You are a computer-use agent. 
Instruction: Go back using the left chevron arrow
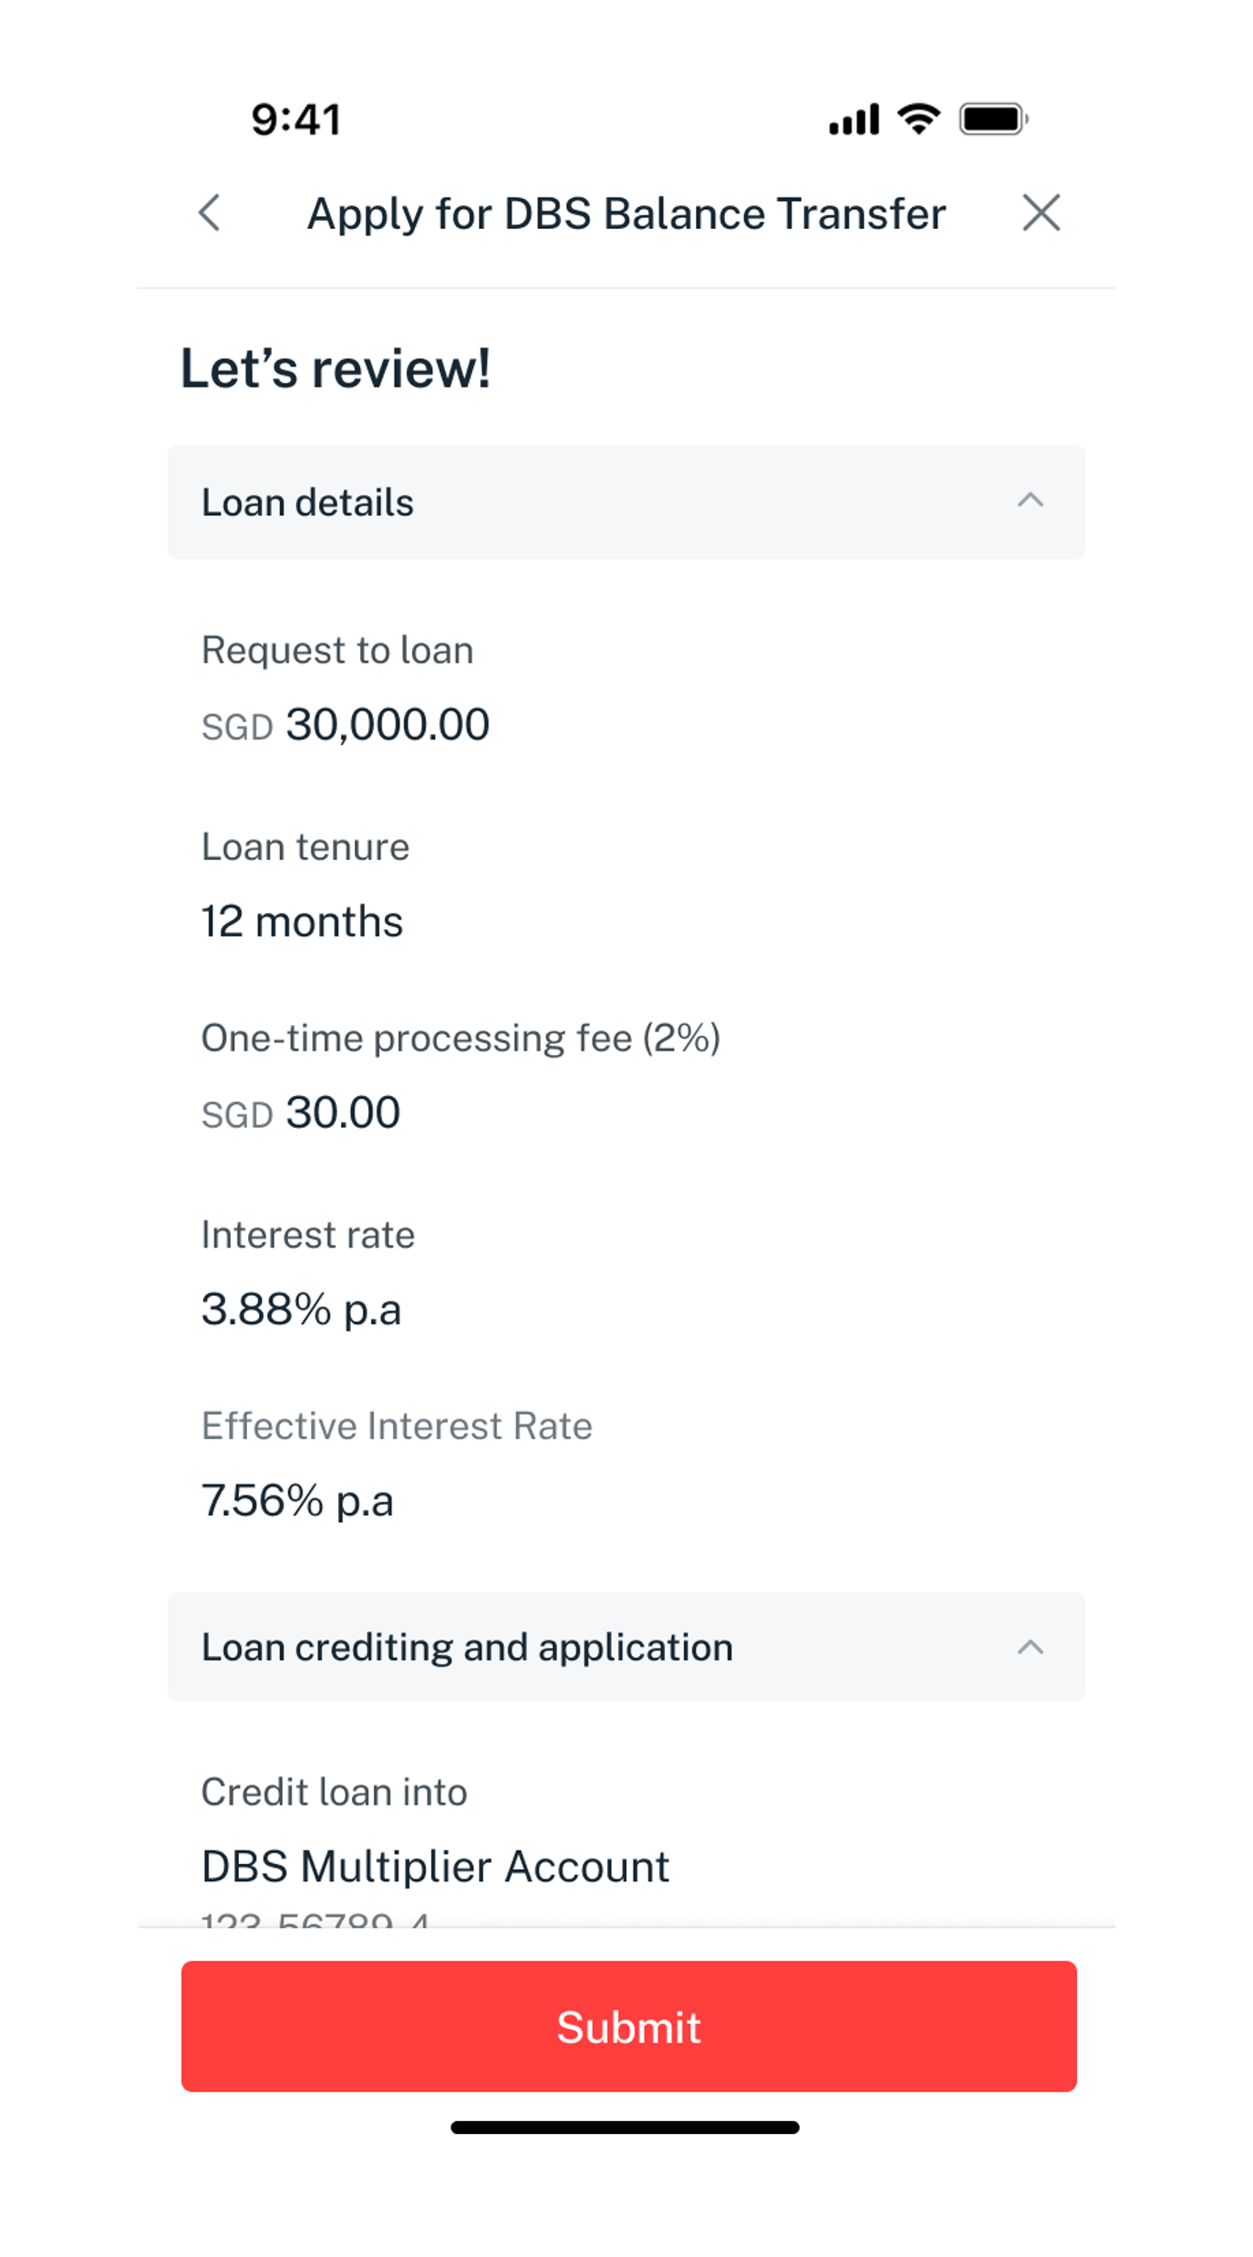(x=210, y=213)
